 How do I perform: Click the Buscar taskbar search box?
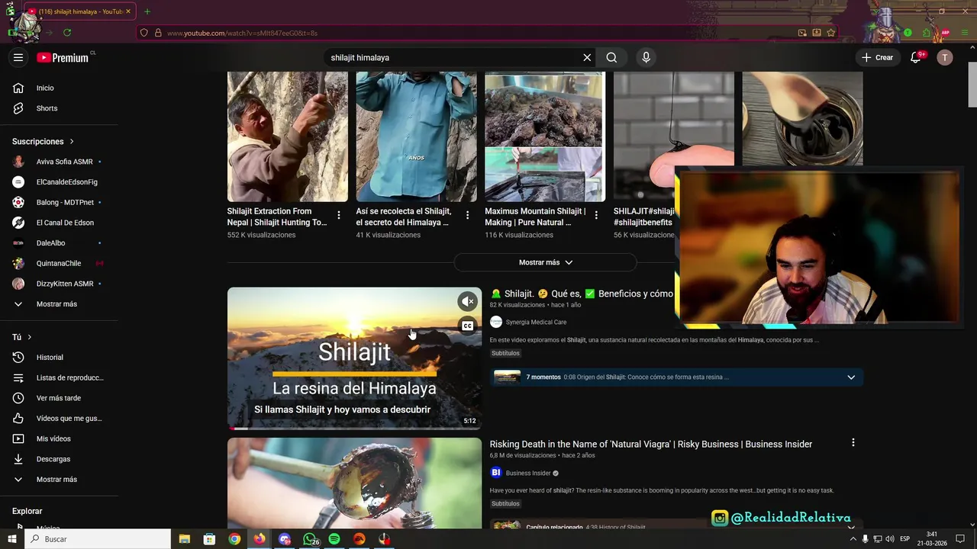(98, 539)
